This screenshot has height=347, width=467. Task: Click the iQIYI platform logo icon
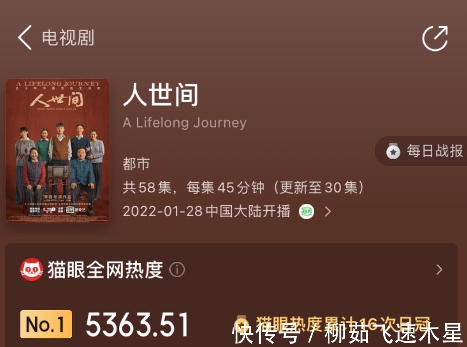(x=306, y=212)
